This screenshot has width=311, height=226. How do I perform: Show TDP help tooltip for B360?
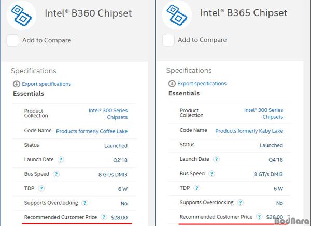pyautogui.click(x=41, y=188)
